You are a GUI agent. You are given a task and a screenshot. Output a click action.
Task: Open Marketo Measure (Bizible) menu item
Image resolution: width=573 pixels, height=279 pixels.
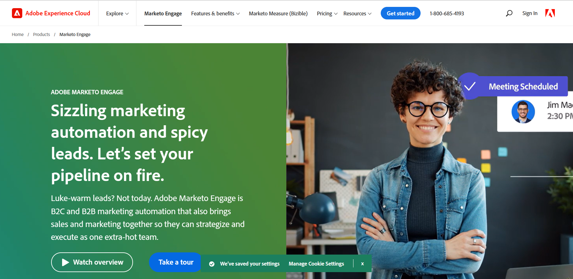278,13
